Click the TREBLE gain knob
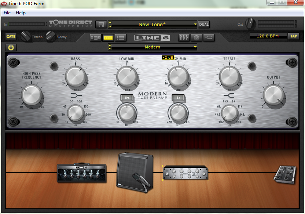 click(x=229, y=76)
